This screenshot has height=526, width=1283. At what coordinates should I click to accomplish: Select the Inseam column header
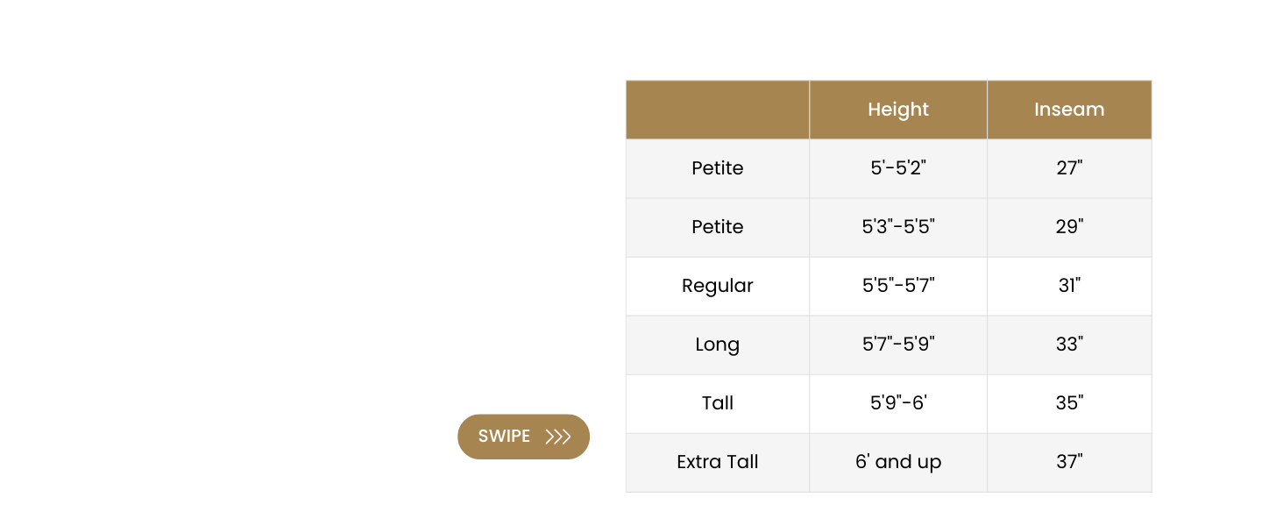coord(1069,110)
